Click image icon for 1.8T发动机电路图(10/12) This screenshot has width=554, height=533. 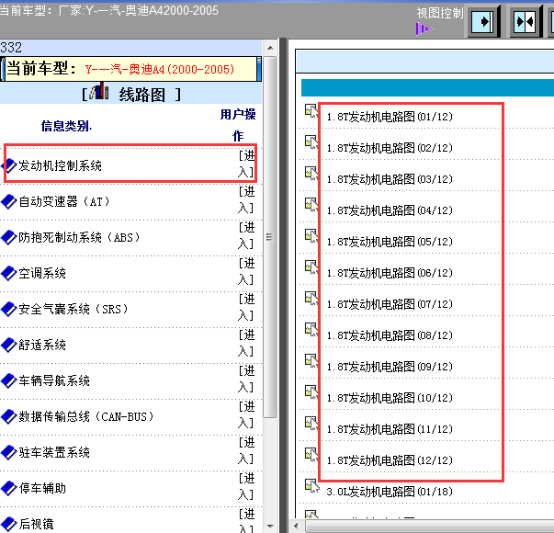pyautogui.click(x=311, y=391)
